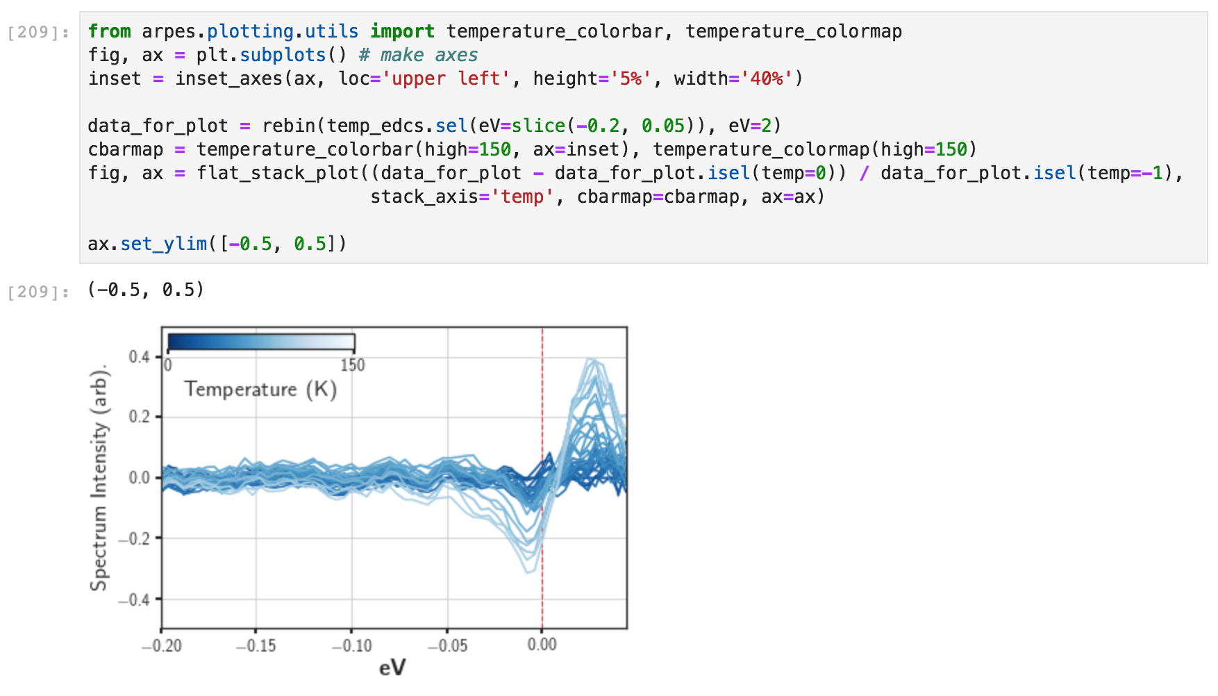Viewport: 1218px width, 696px height.
Task: Click the 'temperature_colormap' import name
Action: pyautogui.click(x=794, y=31)
